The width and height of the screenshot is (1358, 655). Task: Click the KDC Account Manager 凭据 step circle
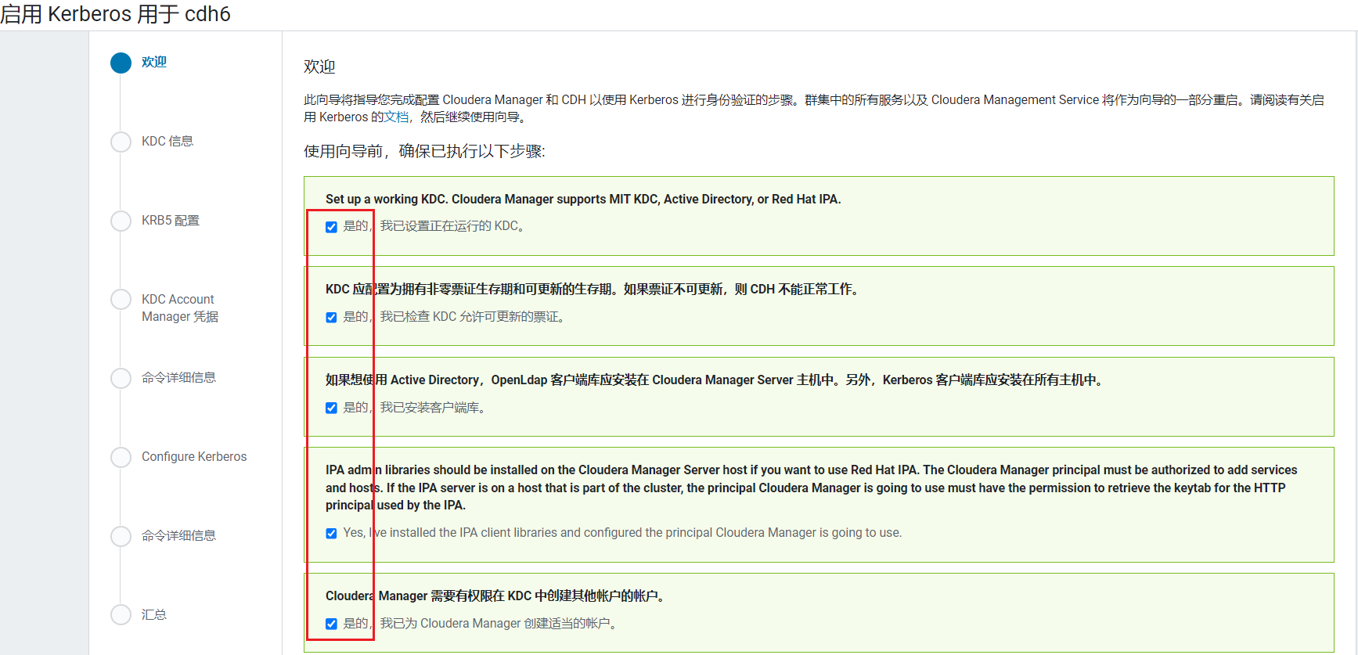(x=121, y=300)
